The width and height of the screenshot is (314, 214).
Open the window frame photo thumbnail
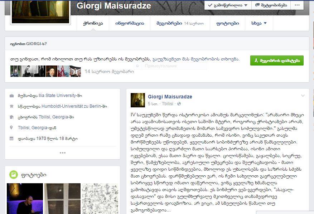point(63,199)
